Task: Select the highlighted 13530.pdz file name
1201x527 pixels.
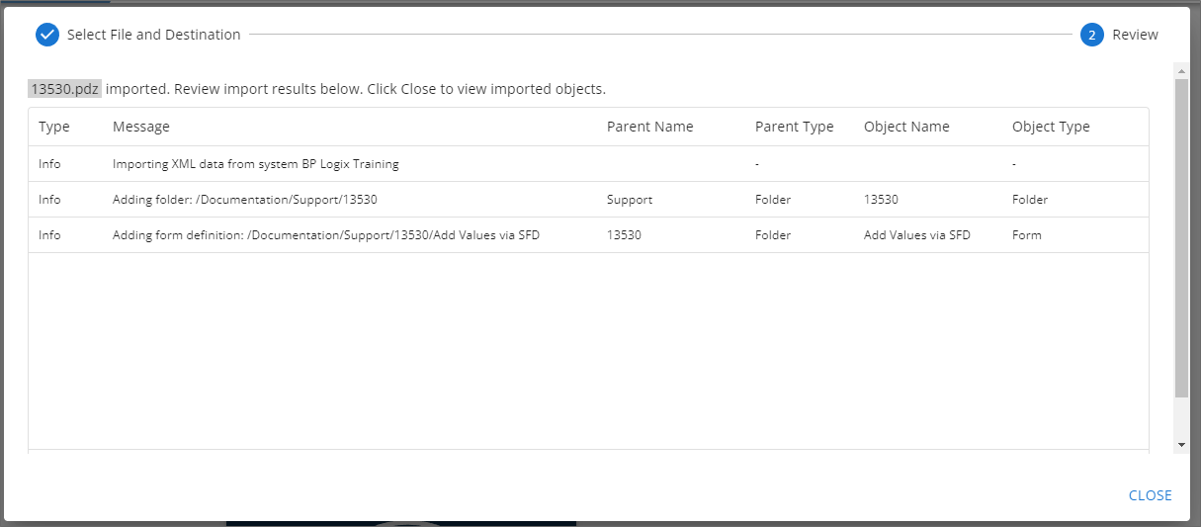Action: pos(64,89)
